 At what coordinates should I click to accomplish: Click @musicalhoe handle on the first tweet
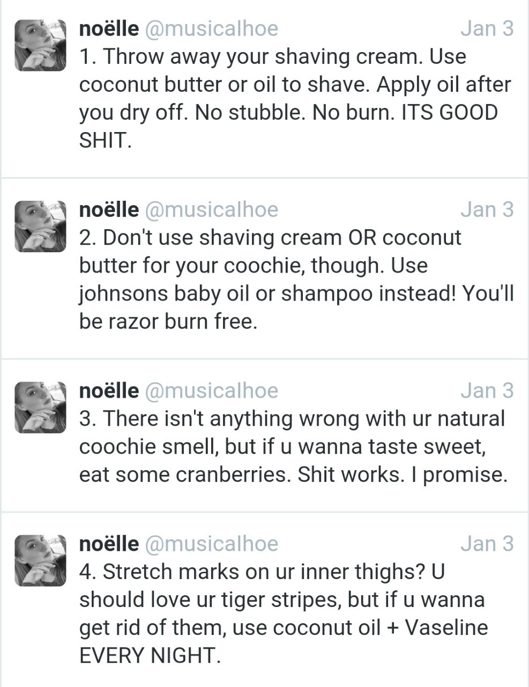tap(212, 28)
